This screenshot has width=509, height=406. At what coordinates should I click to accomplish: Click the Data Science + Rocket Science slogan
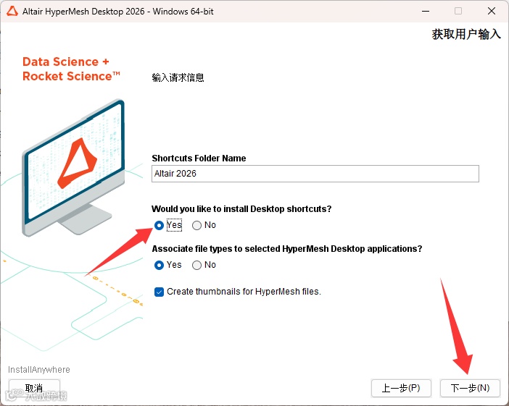coord(71,69)
